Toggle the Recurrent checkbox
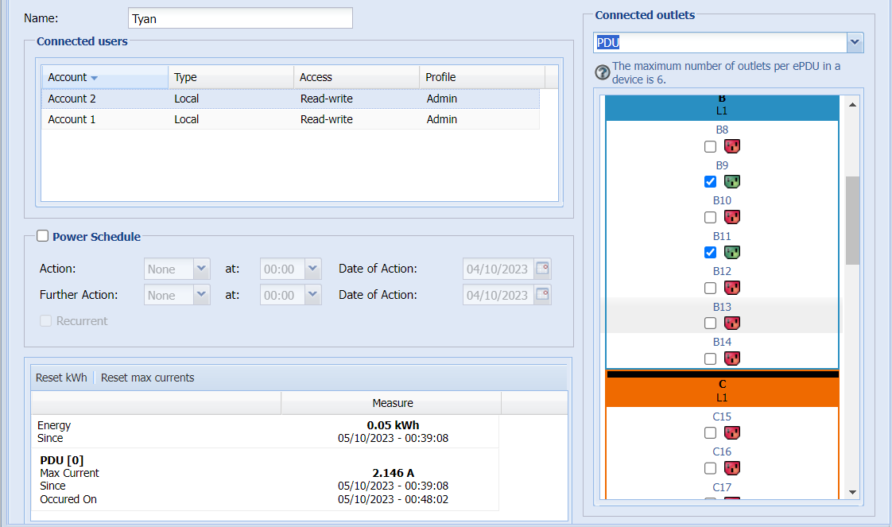Screen dimensions: 892x527 (x=45, y=320)
